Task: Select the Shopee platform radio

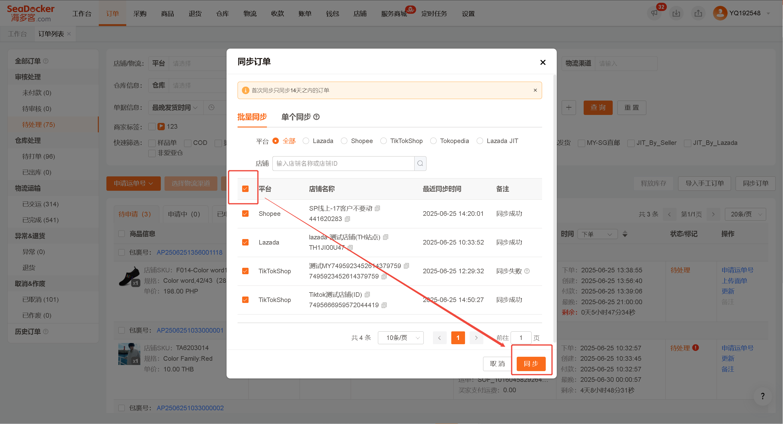Action: click(x=344, y=141)
